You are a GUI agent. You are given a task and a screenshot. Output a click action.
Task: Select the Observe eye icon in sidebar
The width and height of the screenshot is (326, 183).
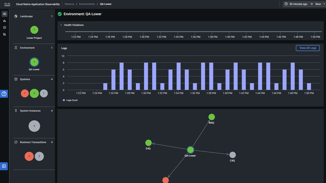(4, 14)
